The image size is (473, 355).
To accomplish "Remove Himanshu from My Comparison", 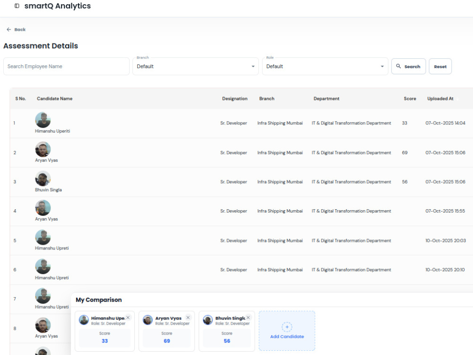I will tap(128, 318).
